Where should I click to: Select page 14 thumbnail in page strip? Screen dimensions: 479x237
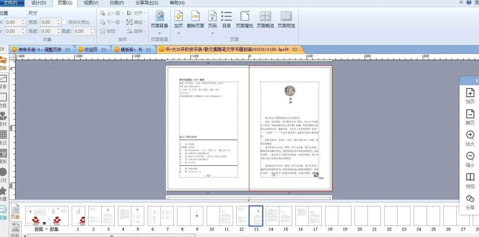point(272,216)
